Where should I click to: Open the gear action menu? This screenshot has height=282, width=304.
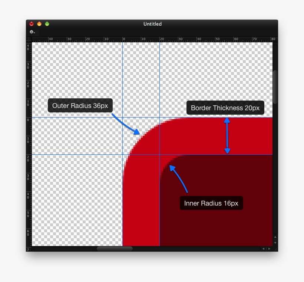pyautogui.click(x=32, y=32)
